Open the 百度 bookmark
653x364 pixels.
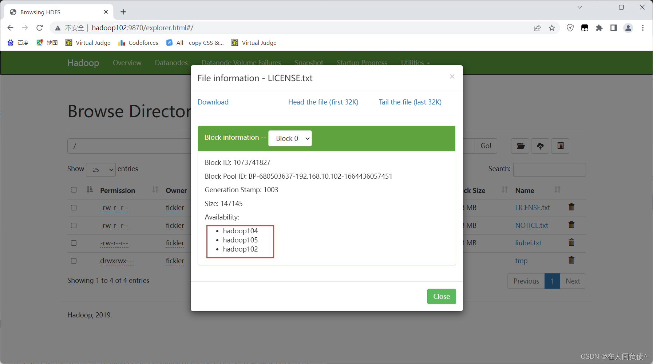pos(18,43)
